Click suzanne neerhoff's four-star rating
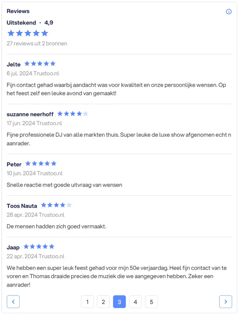Viewport: 238px width, 314px height. click(x=72, y=114)
